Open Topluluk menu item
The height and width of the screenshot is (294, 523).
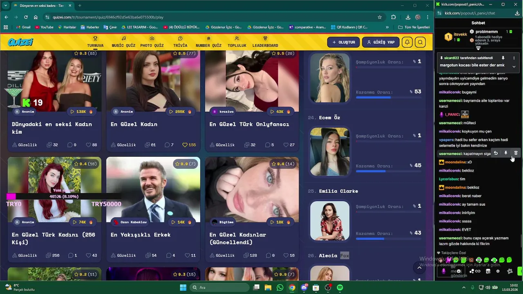pos(237,42)
